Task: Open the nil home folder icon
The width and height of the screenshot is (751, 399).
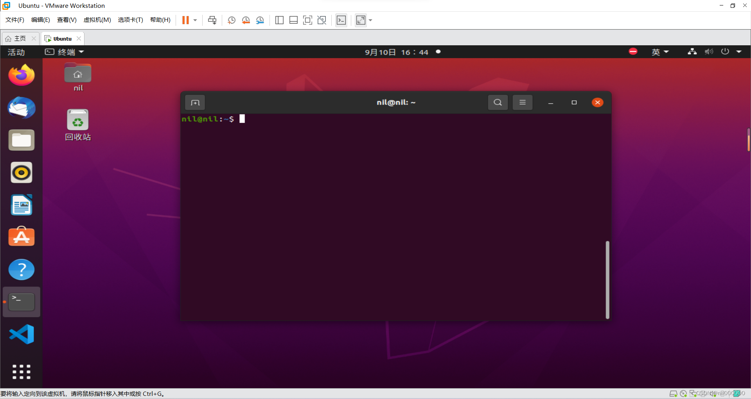Action: (x=78, y=77)
